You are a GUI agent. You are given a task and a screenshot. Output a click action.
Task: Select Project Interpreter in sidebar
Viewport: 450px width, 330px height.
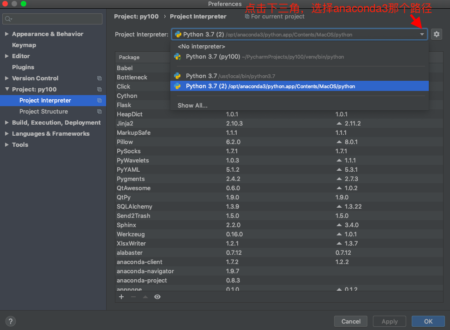point(53,101)
